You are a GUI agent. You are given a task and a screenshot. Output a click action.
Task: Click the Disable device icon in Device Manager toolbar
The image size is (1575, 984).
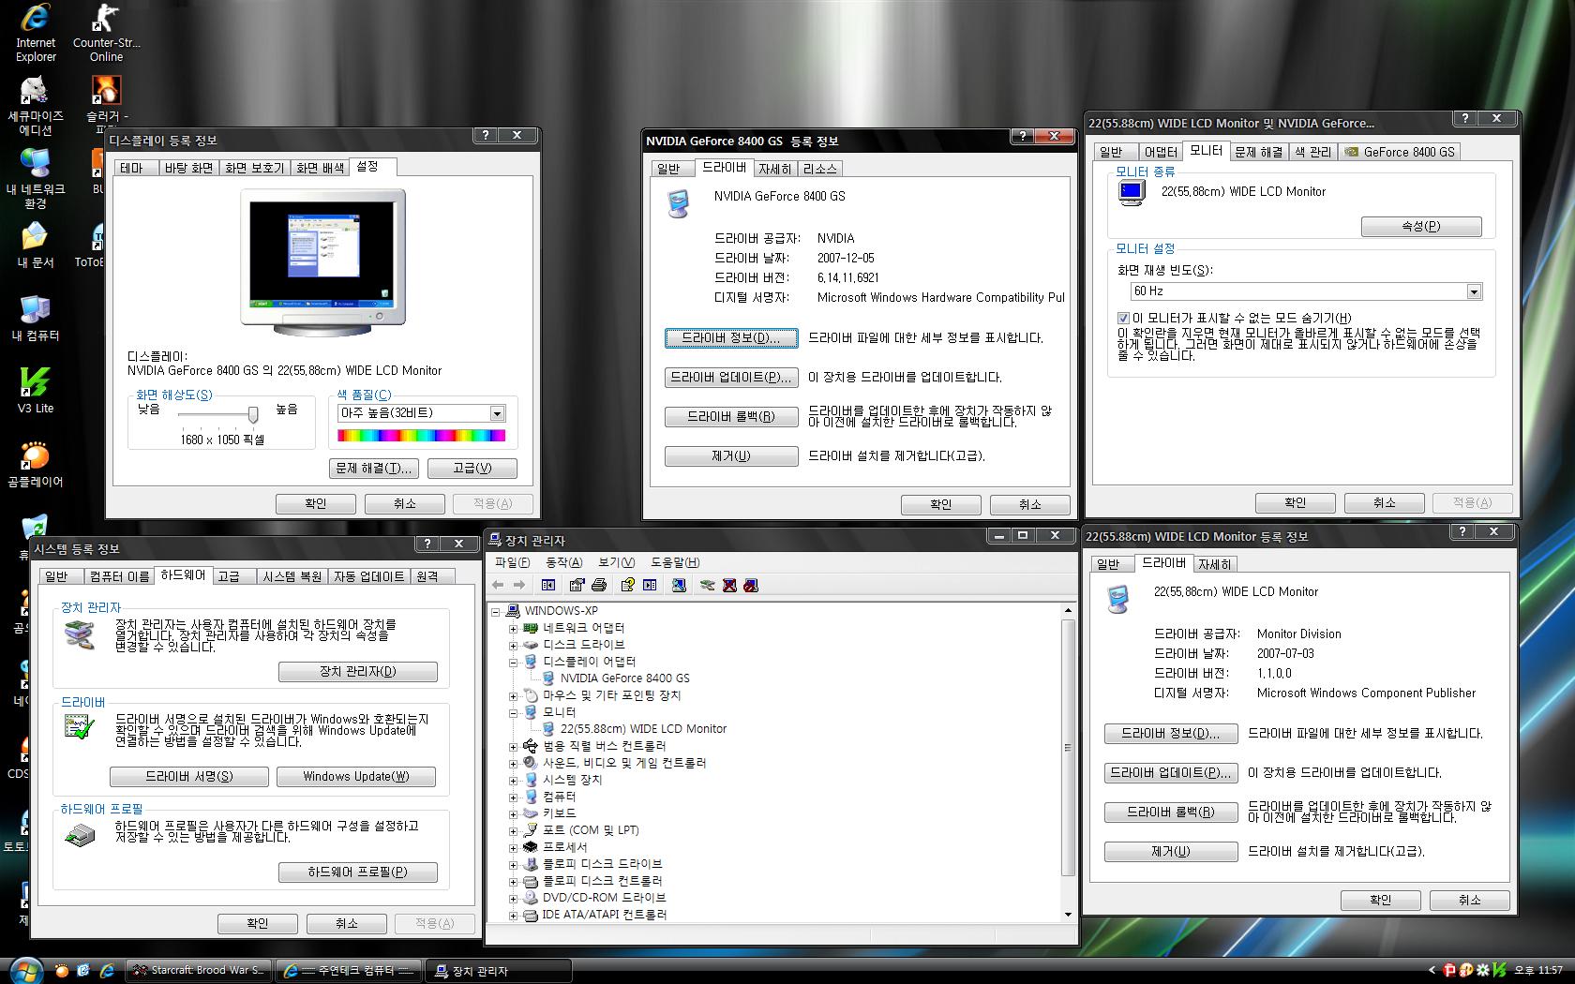point(751,585)
